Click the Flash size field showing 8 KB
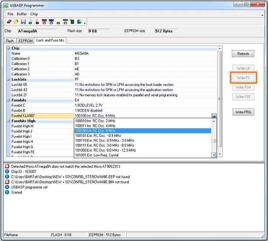 (100, 31)
